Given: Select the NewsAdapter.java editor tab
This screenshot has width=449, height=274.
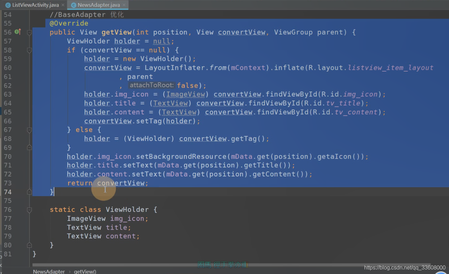Looking at the screenshot, I should pos(98,5).
